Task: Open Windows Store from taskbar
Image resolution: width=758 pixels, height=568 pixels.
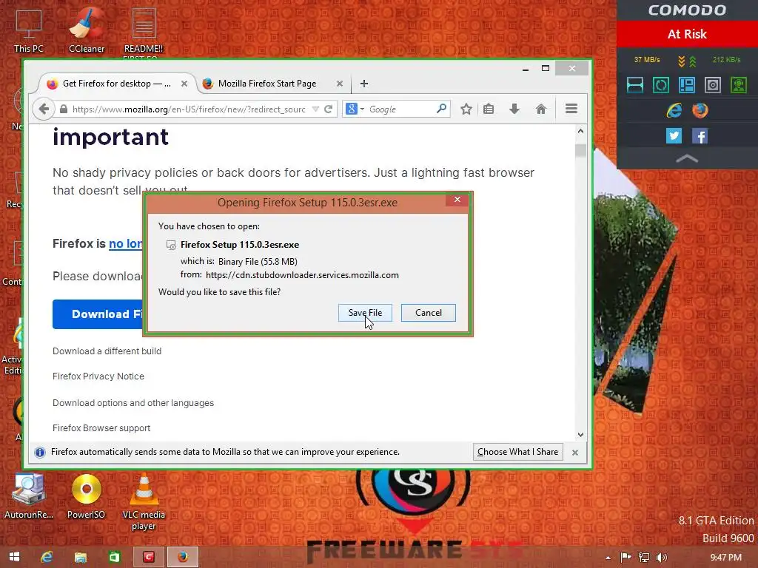Action: [115, 557]
